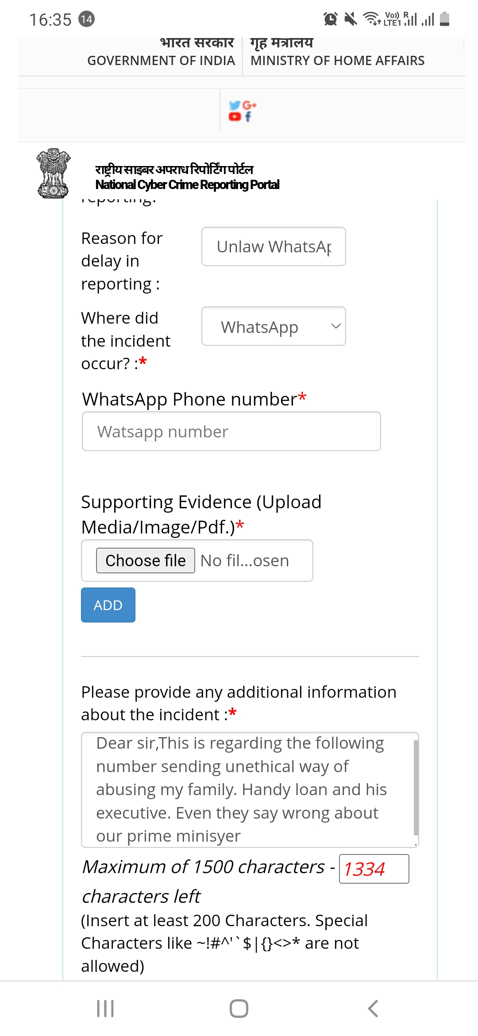
Task: Expand the incident location WhatsApp dropdown
Action: (x=274, y=326)
